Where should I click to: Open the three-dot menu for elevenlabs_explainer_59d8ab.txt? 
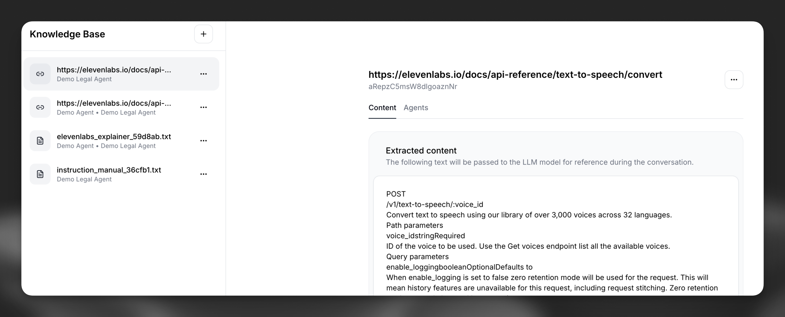204,140
